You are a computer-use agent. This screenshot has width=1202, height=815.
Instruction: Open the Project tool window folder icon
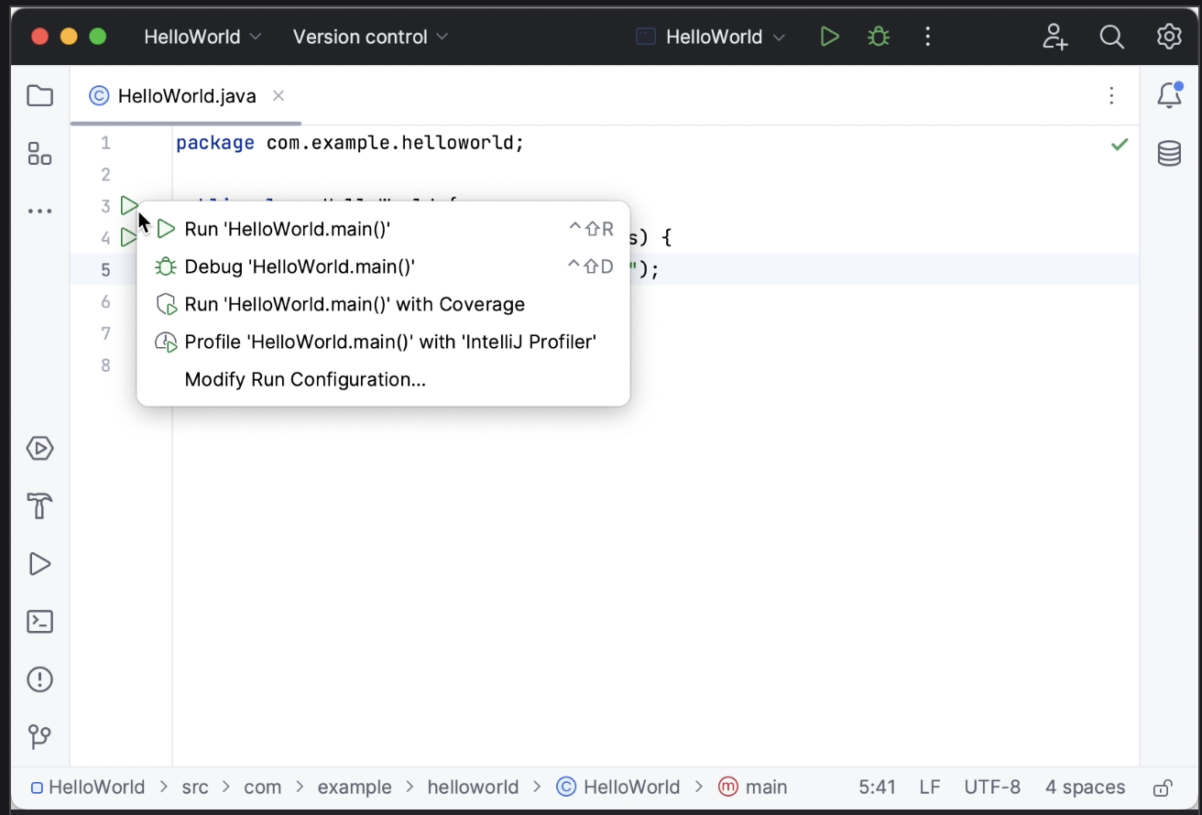click(39, 96)
